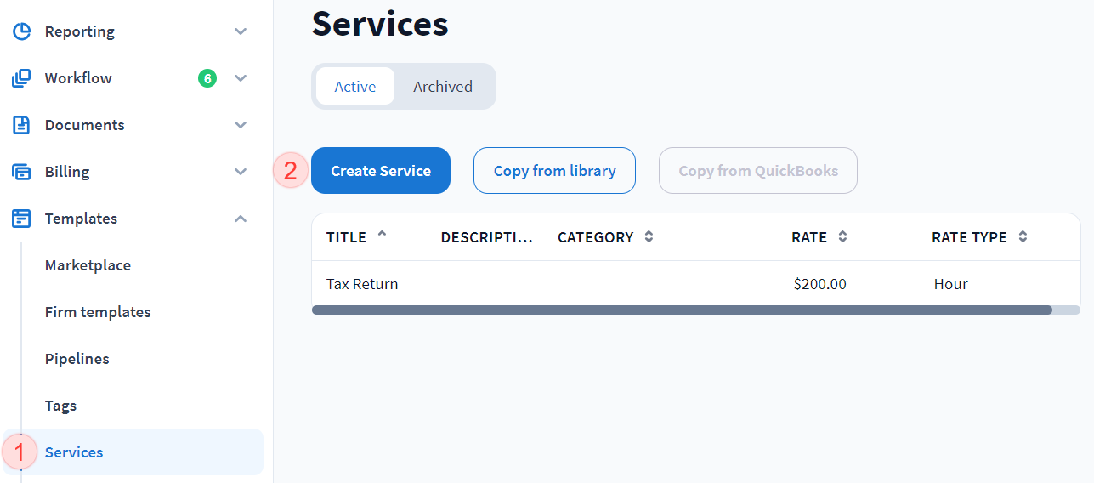
Task: Click the Billing card icon
Action: (x=21, y=172)
